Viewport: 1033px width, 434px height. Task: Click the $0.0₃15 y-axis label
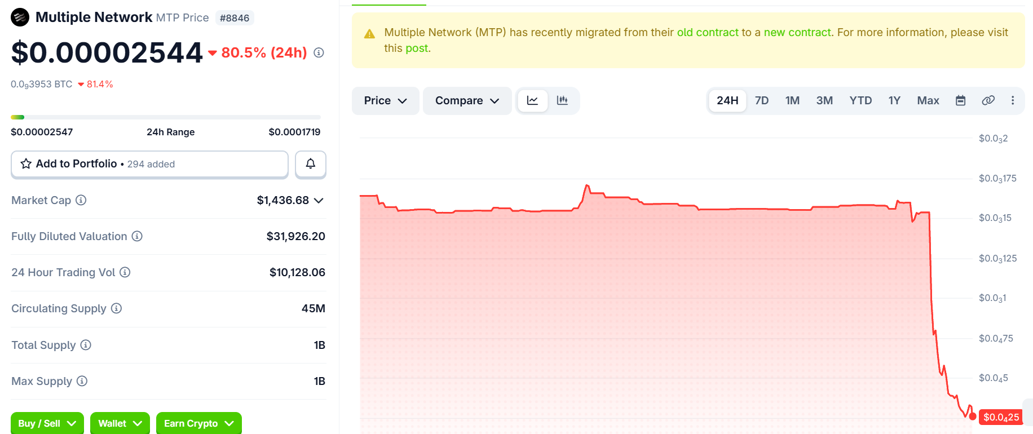click(995, 218)
